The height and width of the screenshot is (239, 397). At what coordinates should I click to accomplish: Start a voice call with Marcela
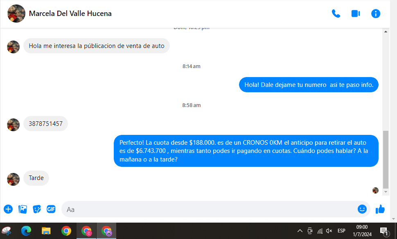(336, 14)
